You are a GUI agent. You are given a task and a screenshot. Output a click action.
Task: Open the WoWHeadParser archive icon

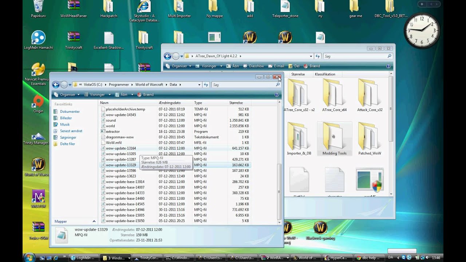pyautogui.click(x=74, y=9)
